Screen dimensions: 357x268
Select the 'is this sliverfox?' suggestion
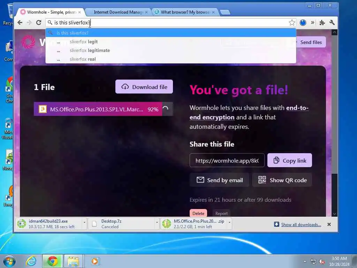point(171,33)
